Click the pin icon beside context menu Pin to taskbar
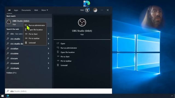 point(26,38)
